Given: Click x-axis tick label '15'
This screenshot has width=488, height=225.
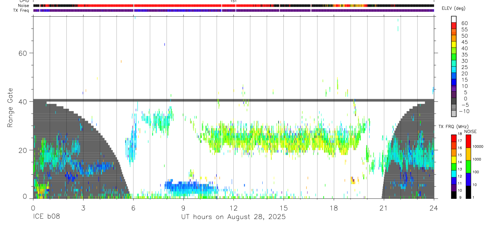Looking at the screenshot, I should [x=283, y=207].
